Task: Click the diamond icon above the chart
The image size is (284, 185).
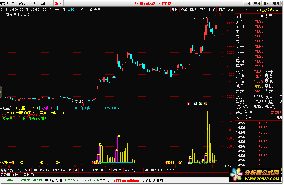Action: point(216,15)
